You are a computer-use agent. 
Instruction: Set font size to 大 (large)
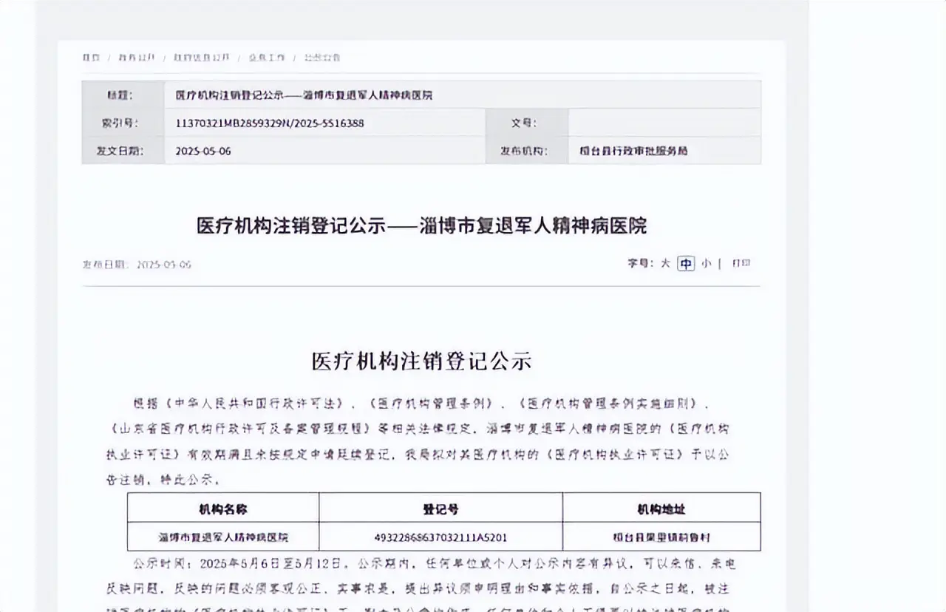pos(665,263)
